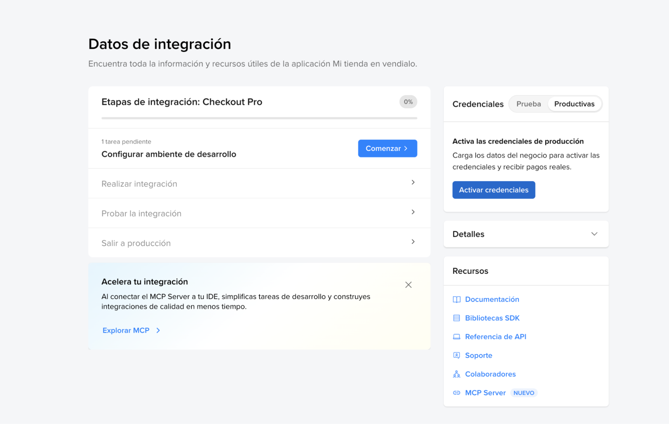The height and width of the screenshot is (424, 669).
Task: Switch to the Prueba credentials tab
Action: click(x=528, y=104)
